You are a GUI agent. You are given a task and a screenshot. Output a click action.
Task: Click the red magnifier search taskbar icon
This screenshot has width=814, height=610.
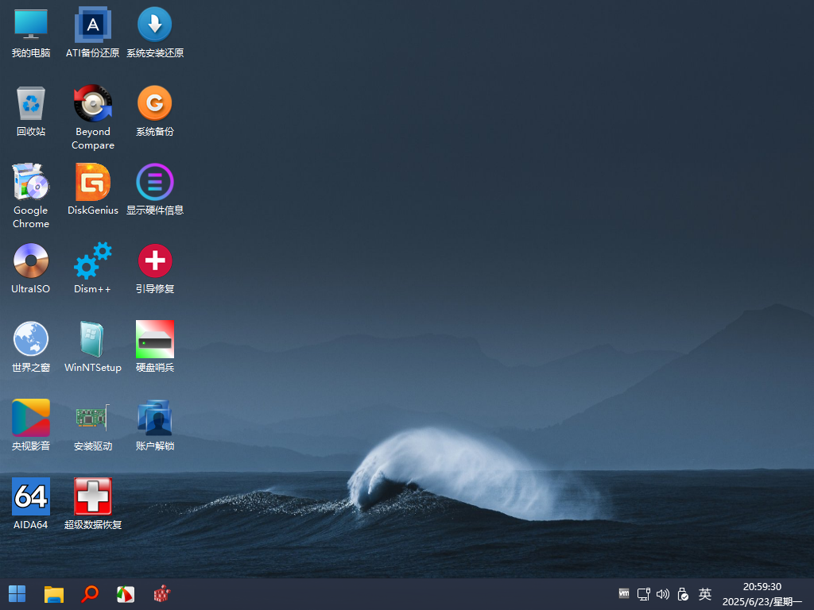click(x=90, y=593)
